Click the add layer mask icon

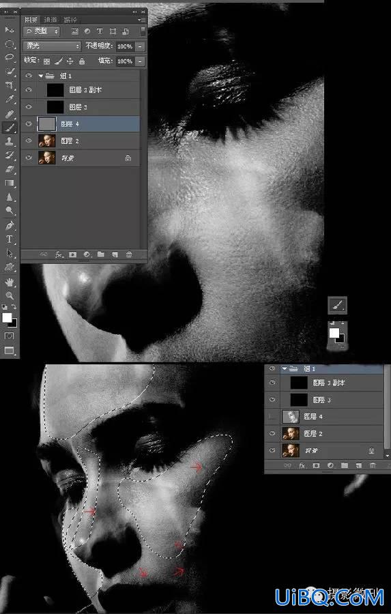point(73,254)
